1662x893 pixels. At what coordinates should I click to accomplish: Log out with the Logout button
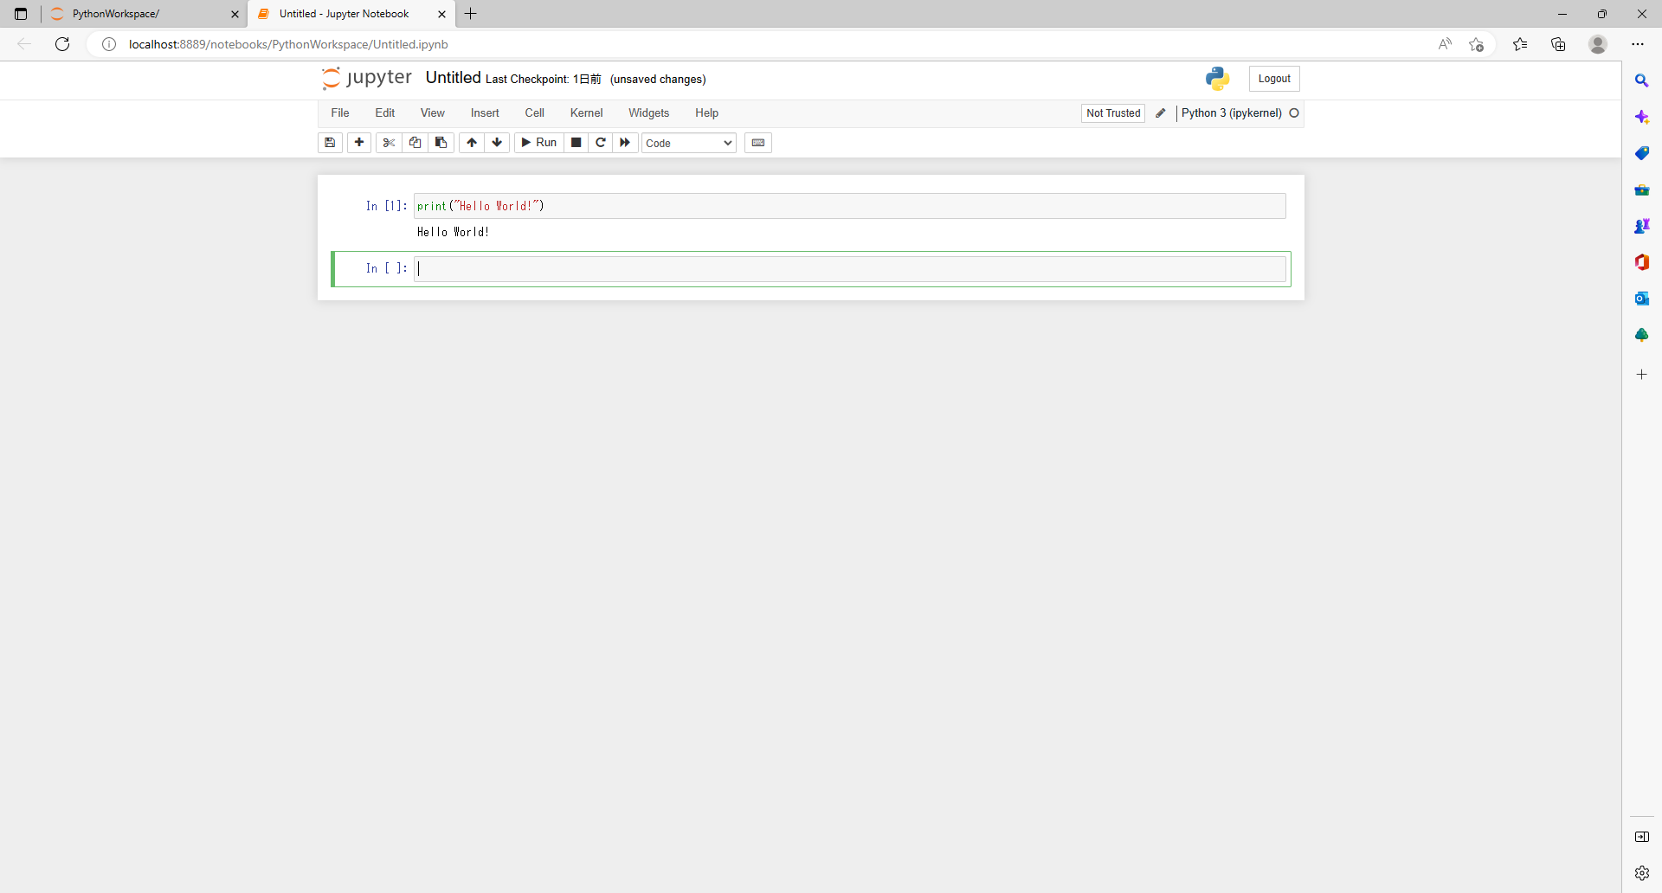1274,79
